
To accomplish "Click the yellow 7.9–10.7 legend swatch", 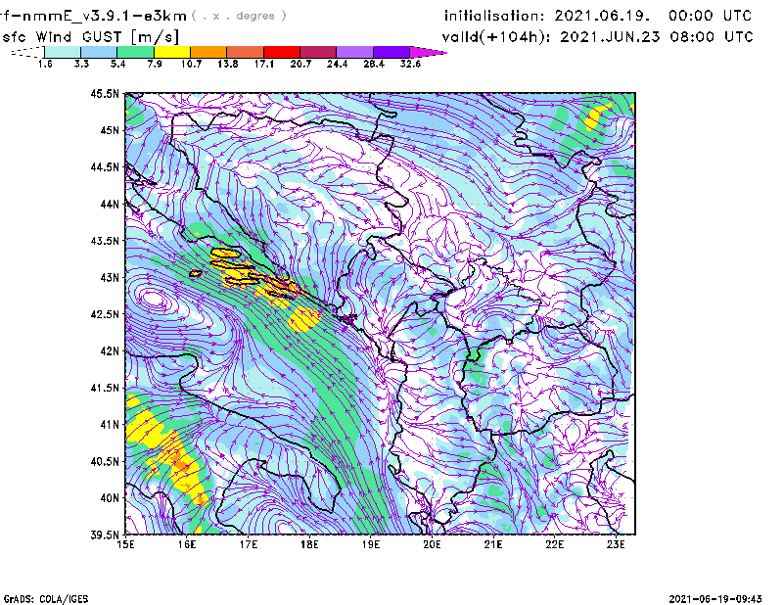I will 172,52.
